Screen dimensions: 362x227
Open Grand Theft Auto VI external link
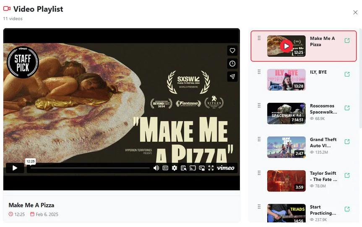[347, 141]
